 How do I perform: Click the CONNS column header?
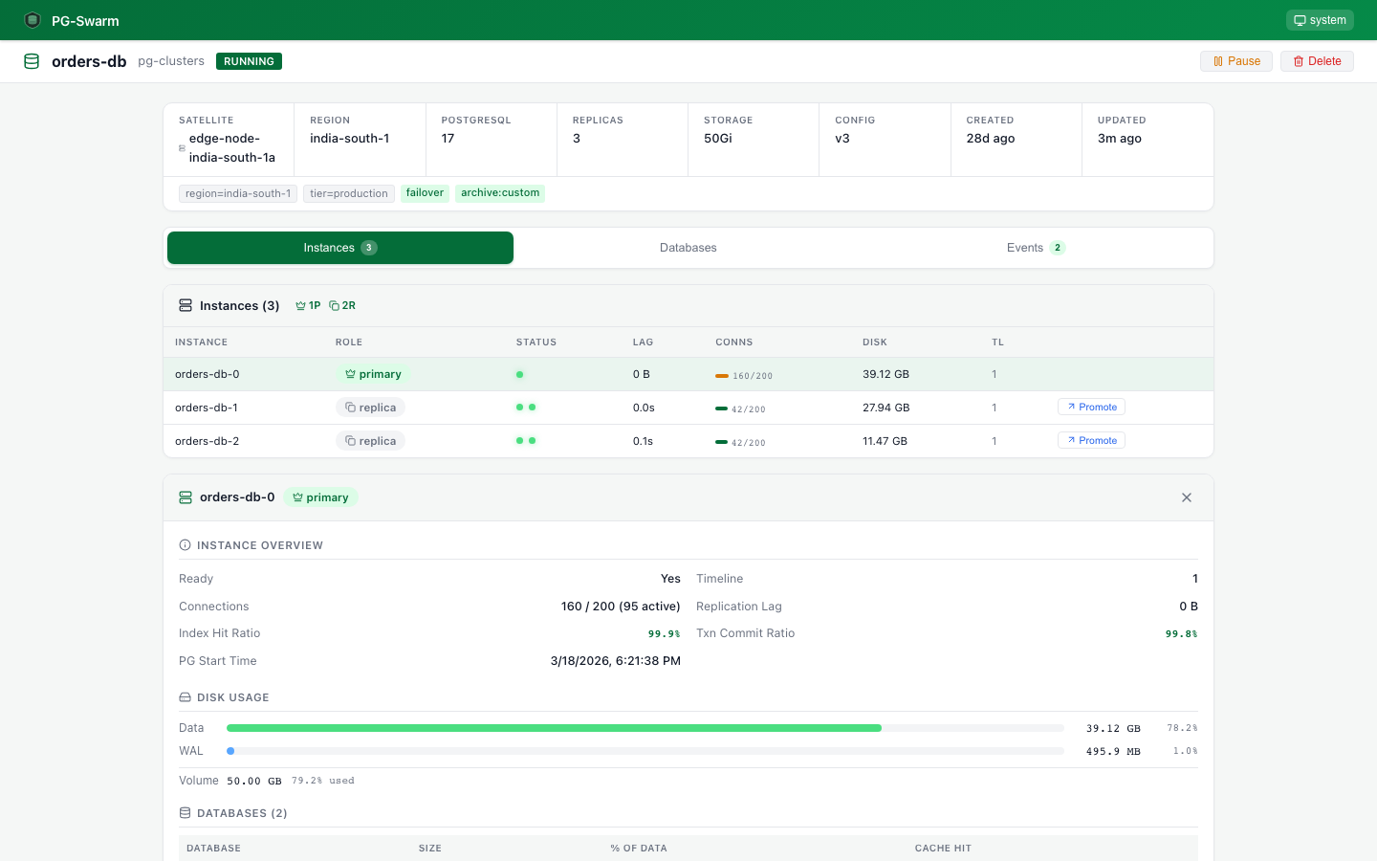click(734, 342)
